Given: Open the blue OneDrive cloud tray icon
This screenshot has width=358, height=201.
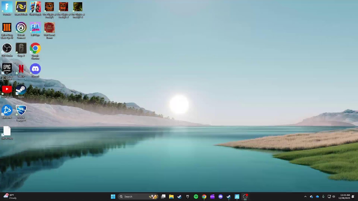Looking at the screenshot, I should [317, 197].
